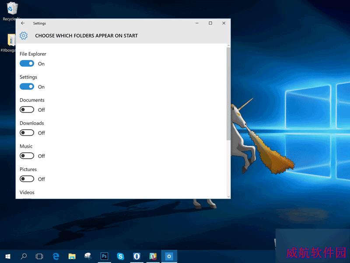Click the Settings gear icon in header

24,36
